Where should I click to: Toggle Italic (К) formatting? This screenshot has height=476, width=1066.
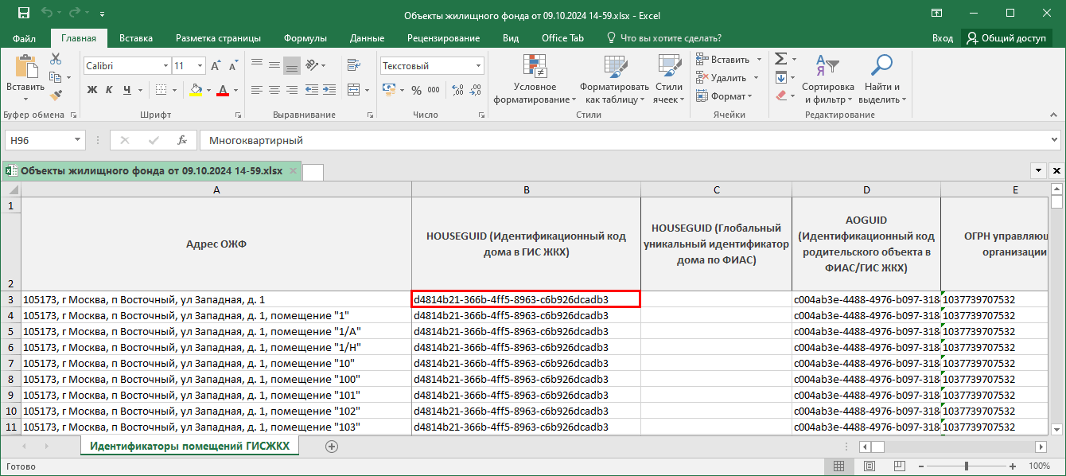tap(109, 90)
